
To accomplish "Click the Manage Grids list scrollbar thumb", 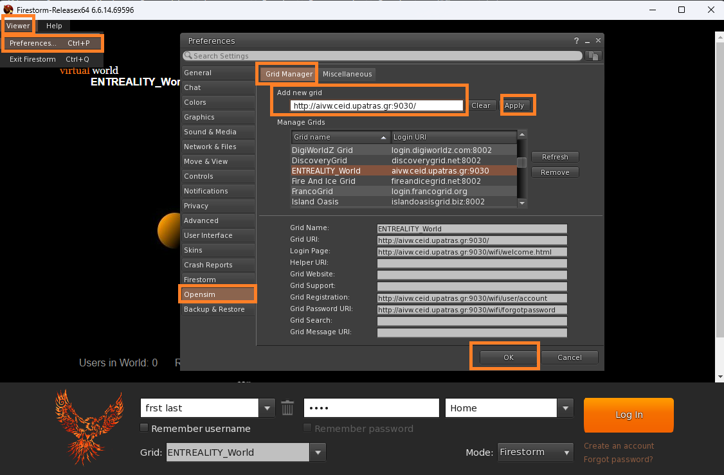I will [521, 163].
